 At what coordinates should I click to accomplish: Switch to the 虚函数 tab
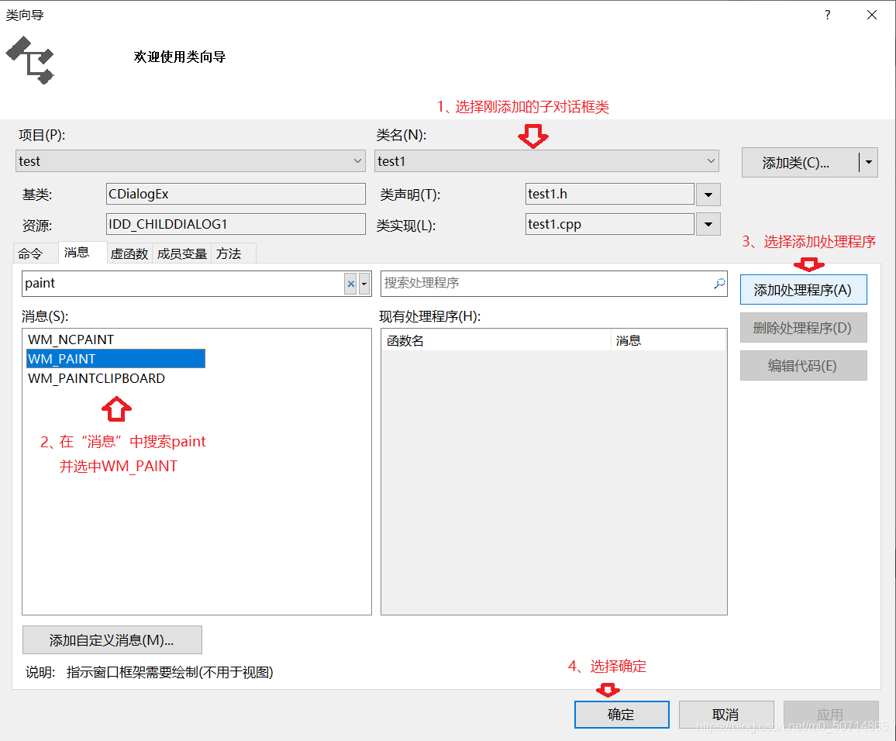[129, 253]
